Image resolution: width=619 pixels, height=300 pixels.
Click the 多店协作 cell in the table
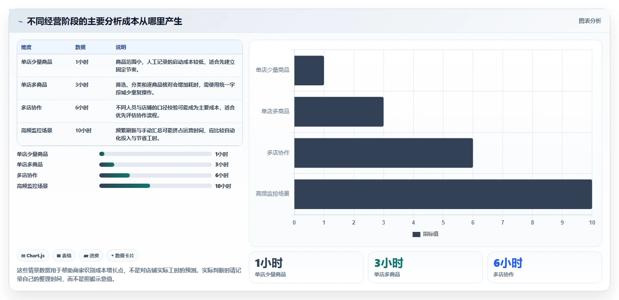coord(31,108)
